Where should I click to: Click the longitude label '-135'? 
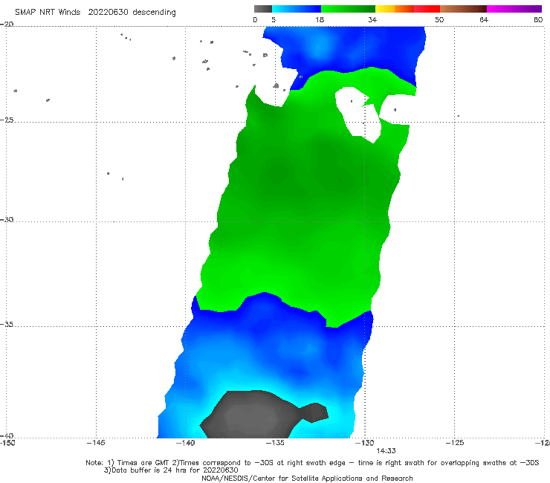(x=275, y=443)
